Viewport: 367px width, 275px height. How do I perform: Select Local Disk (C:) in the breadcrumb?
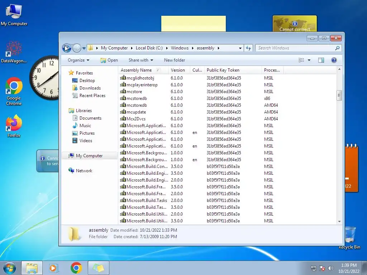[149, 48]
